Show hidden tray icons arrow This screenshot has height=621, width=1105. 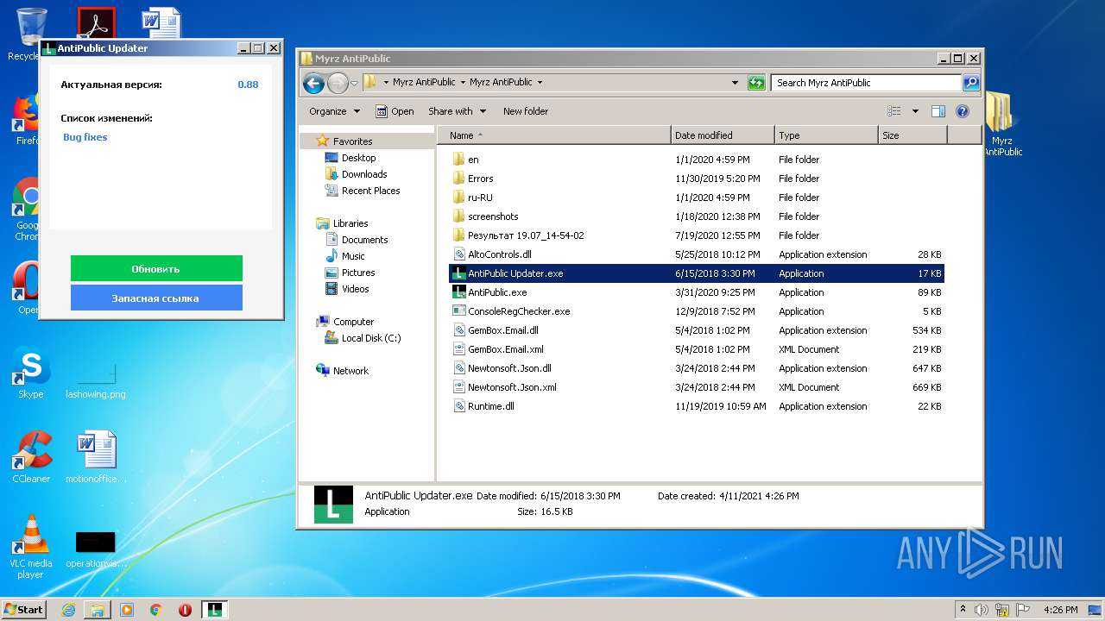tap(963, 609)
